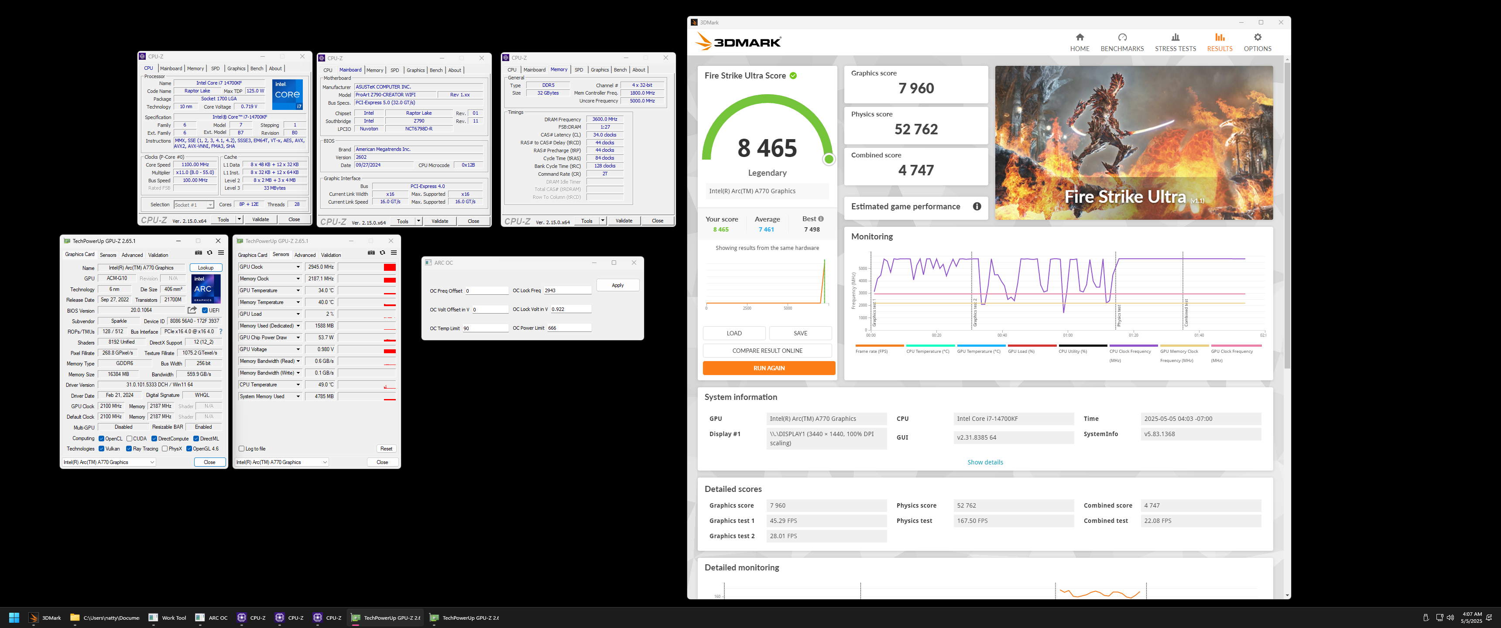
Task: Click the info icon next to Best score
Action: [820, 219]
